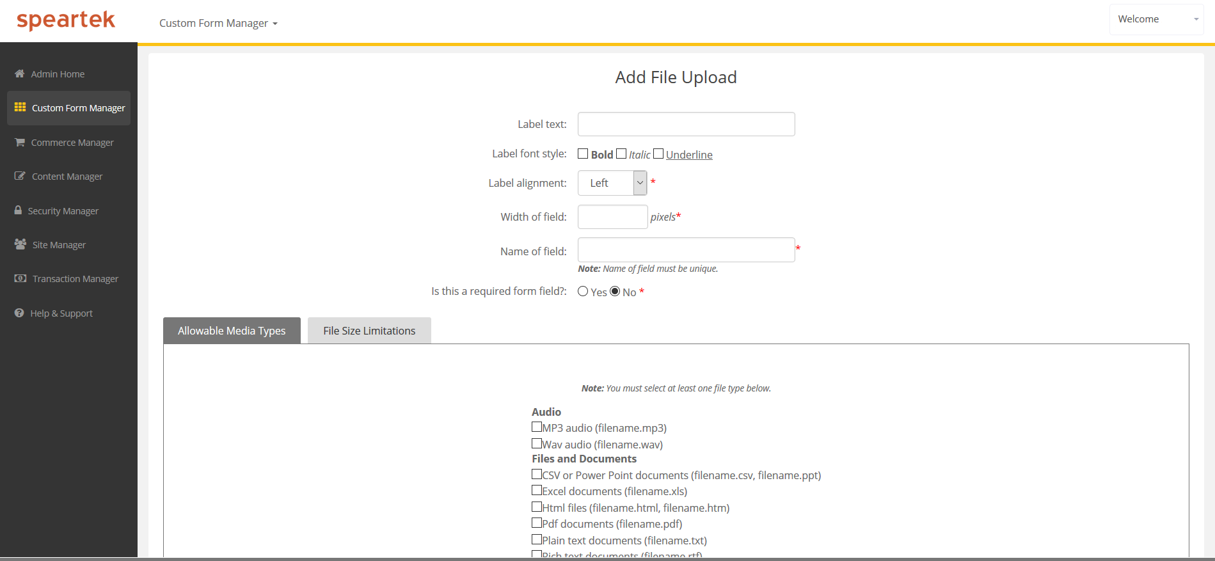This screenshot has height=561, width=1215.
Task: Click the Transaction Manager money icon
Action: (x=20, y=278)
